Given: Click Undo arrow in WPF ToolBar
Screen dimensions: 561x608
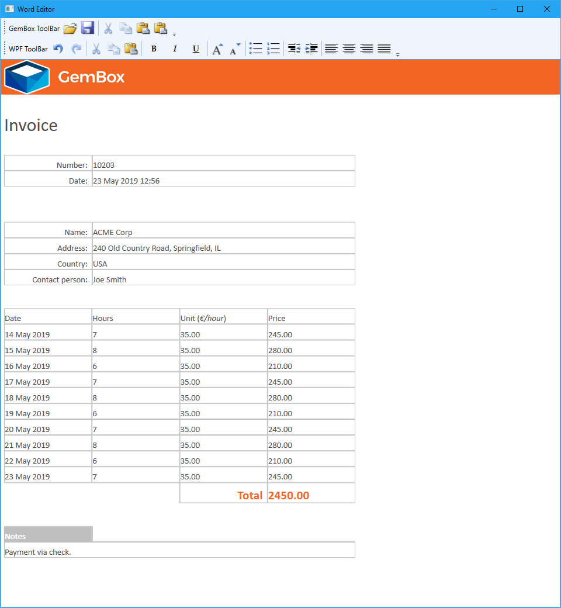Looking at the screenshot, I should [58, 49].
